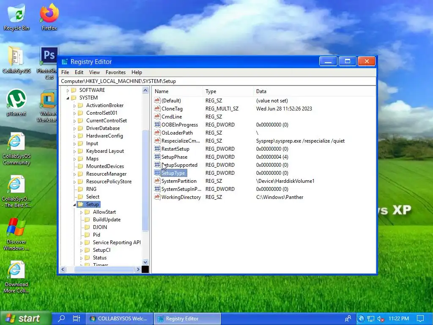The width and height of the screenshot is (433, 325).
Task: Click the network icon in system tray
Action: pyautogui.click(x=370, y=319)
